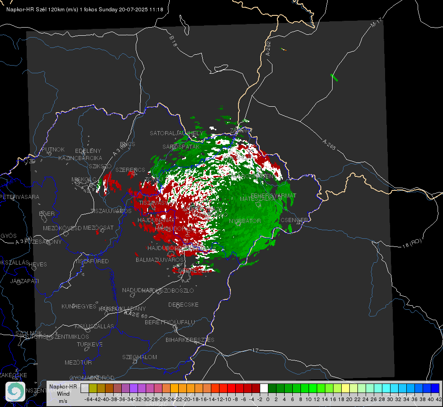Screen dimensions: 443x407
Task: Click the SÁTORALJAÚJHELY town label
Action: coord(176,133)
